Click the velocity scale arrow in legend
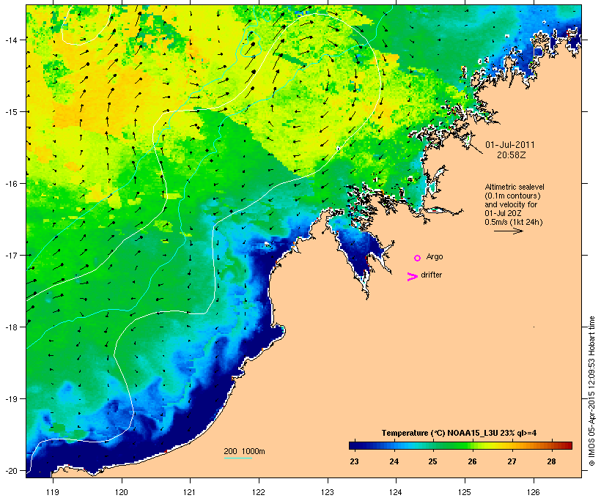 [508, 231]
